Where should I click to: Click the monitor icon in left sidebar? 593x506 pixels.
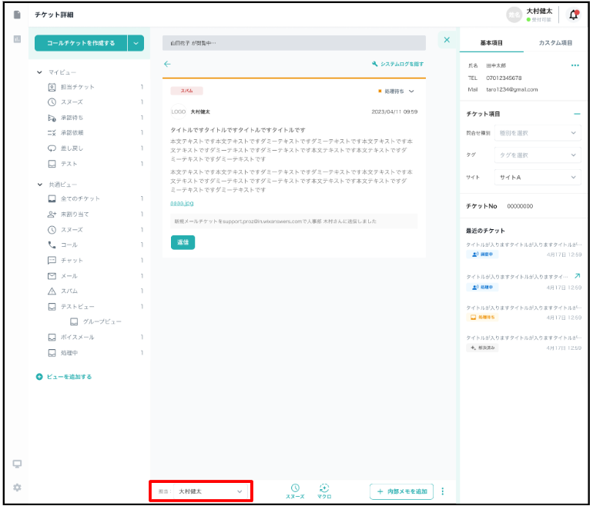(17, 464)
